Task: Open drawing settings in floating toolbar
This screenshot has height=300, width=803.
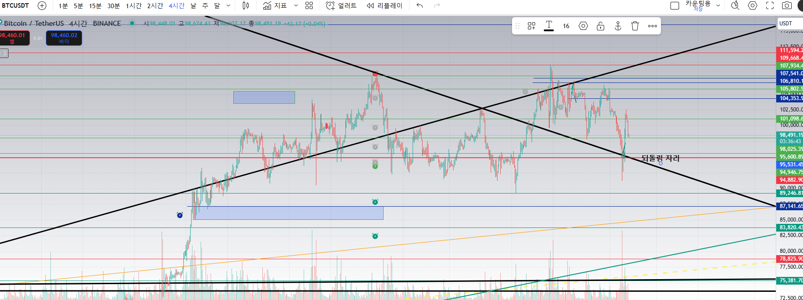Action: [583, 26]
